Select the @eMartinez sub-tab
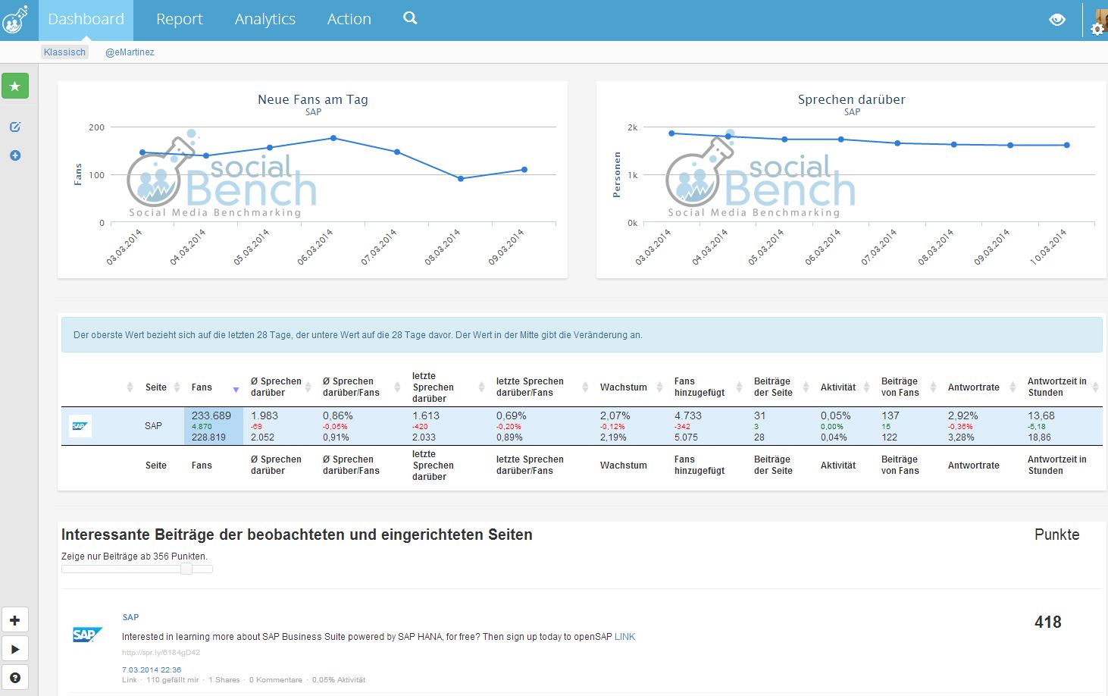Image resolution: width=1108 pixels, height=696 pixels. coord(130,52)
